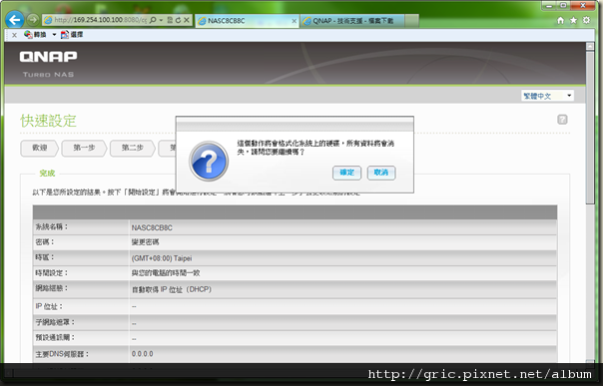Minimize the browser window

549,5
